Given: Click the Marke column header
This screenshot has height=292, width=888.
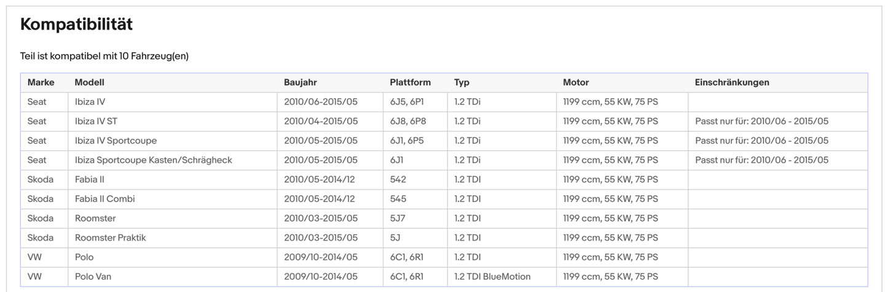Looking at the screenshot, I should pos(41,82).
